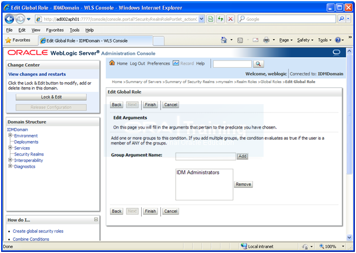This screenshot has height=253, width=356.
Task: Open Security Realms in Domain Structure
Action: tap(29, 154)
